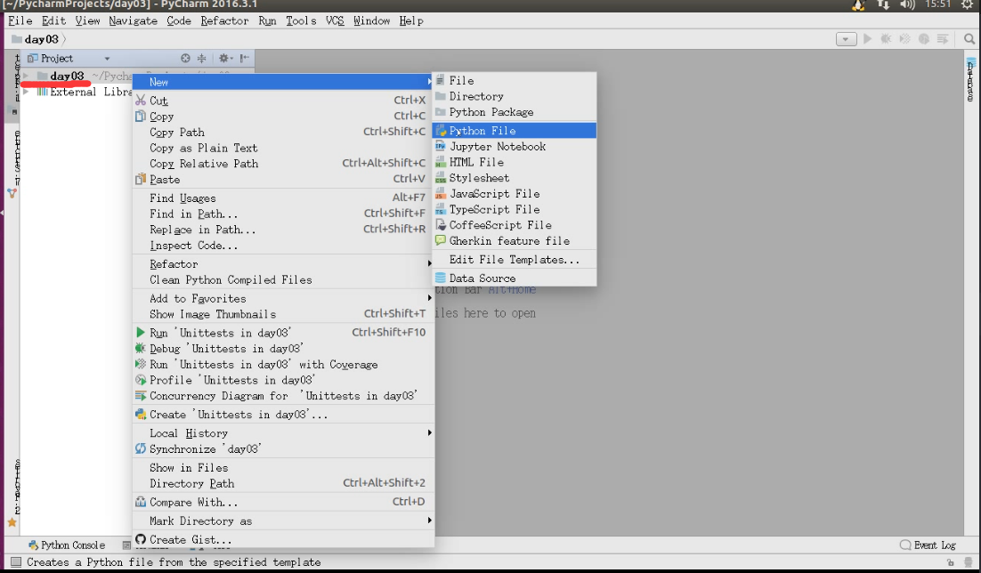Choose File in the New submenu
The image size is (981, 573).
tap(514, 80)
